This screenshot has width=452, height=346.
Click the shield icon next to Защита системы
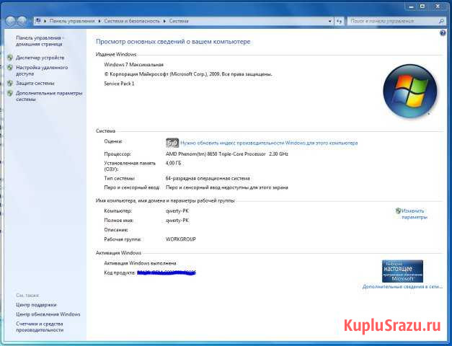coord(10,83)
